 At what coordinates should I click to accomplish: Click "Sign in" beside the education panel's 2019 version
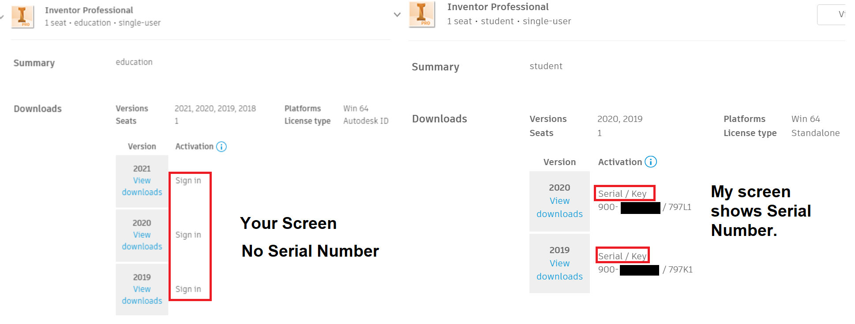point(188,289)
